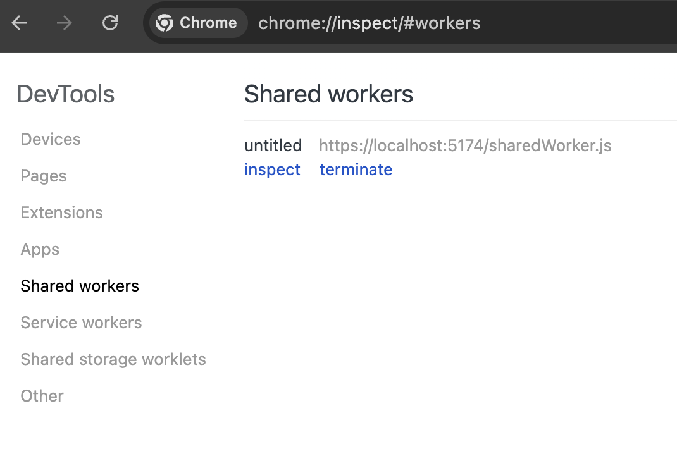Open the Service workers section

[81, 323]
